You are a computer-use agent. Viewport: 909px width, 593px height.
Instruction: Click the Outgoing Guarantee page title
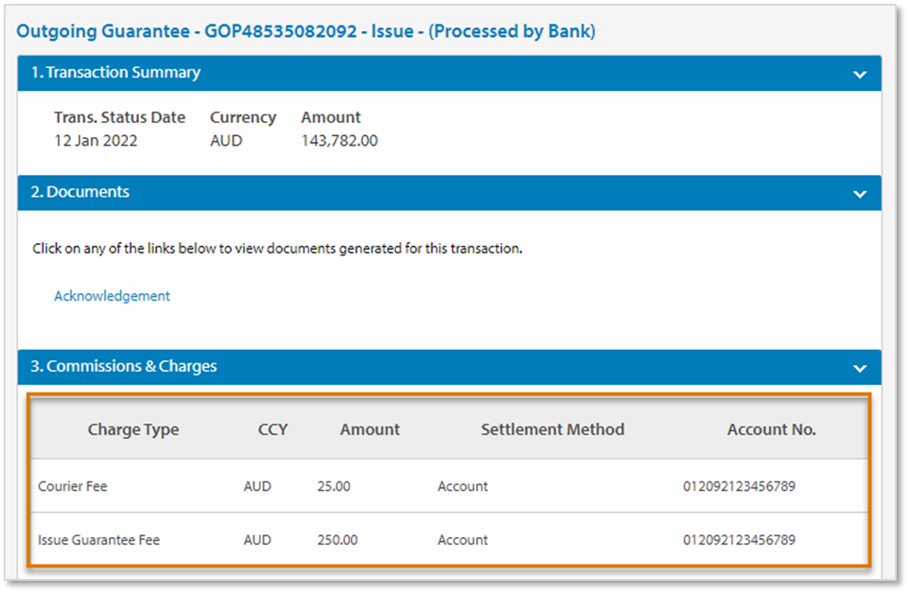click(x=306, y=31)
